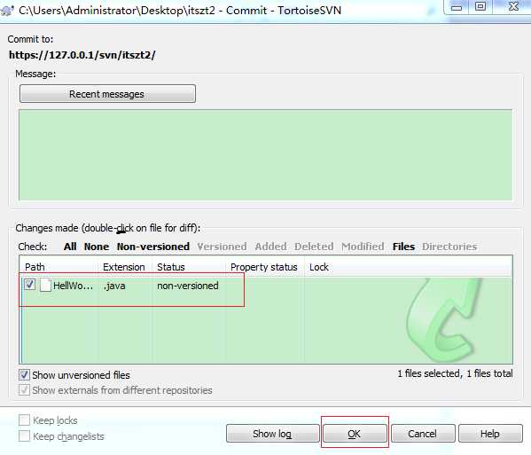
Task: Sort by the Lock column header
Action: tap(318, 267)
